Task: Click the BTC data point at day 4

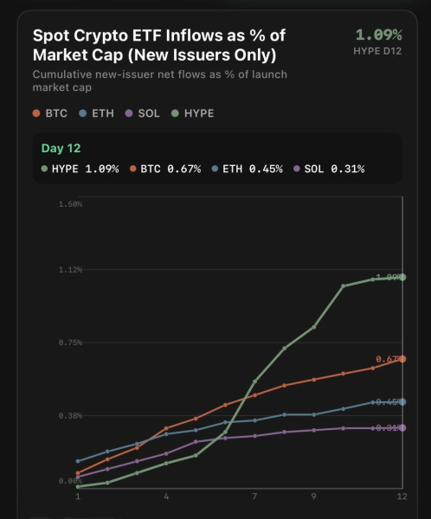Action: (x=166, y=428)
